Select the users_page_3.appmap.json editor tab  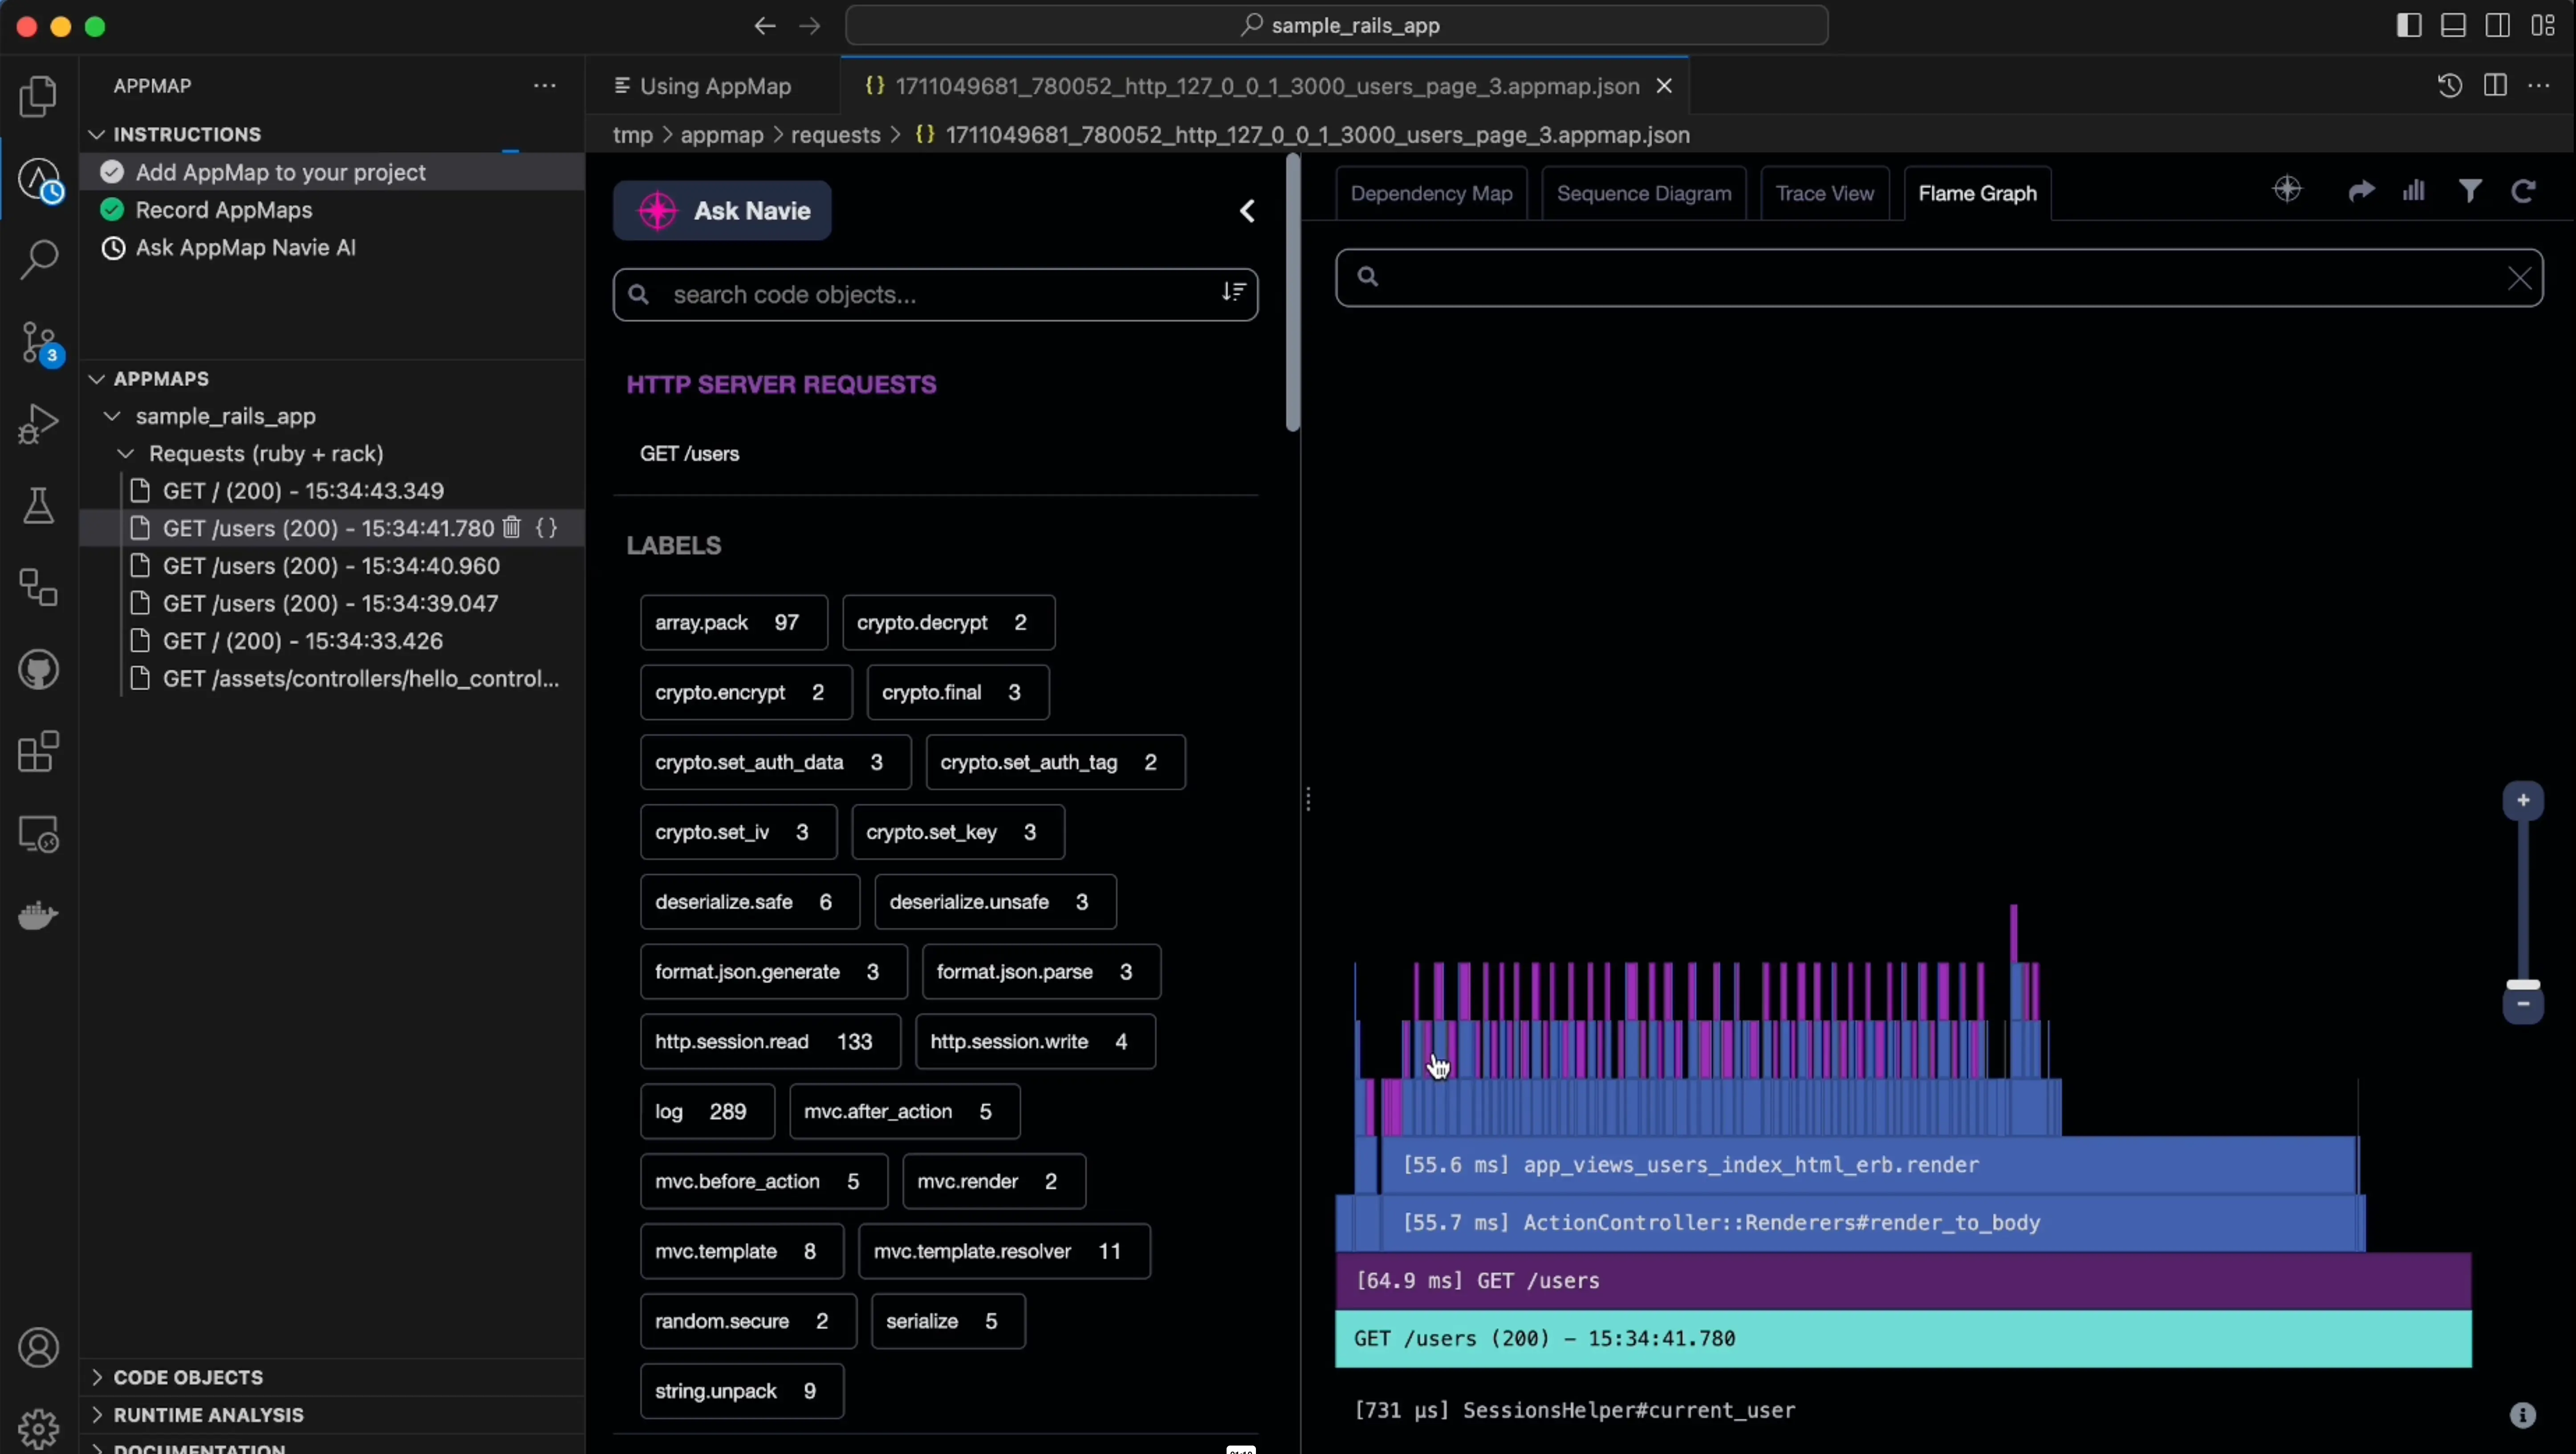coord(1265,86)
